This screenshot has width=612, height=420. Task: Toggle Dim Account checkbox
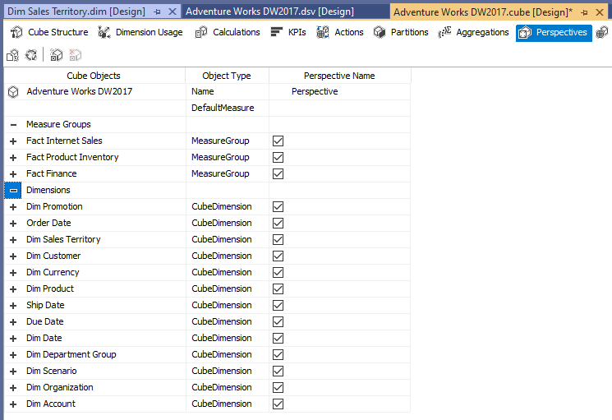(x=278, y=404)
